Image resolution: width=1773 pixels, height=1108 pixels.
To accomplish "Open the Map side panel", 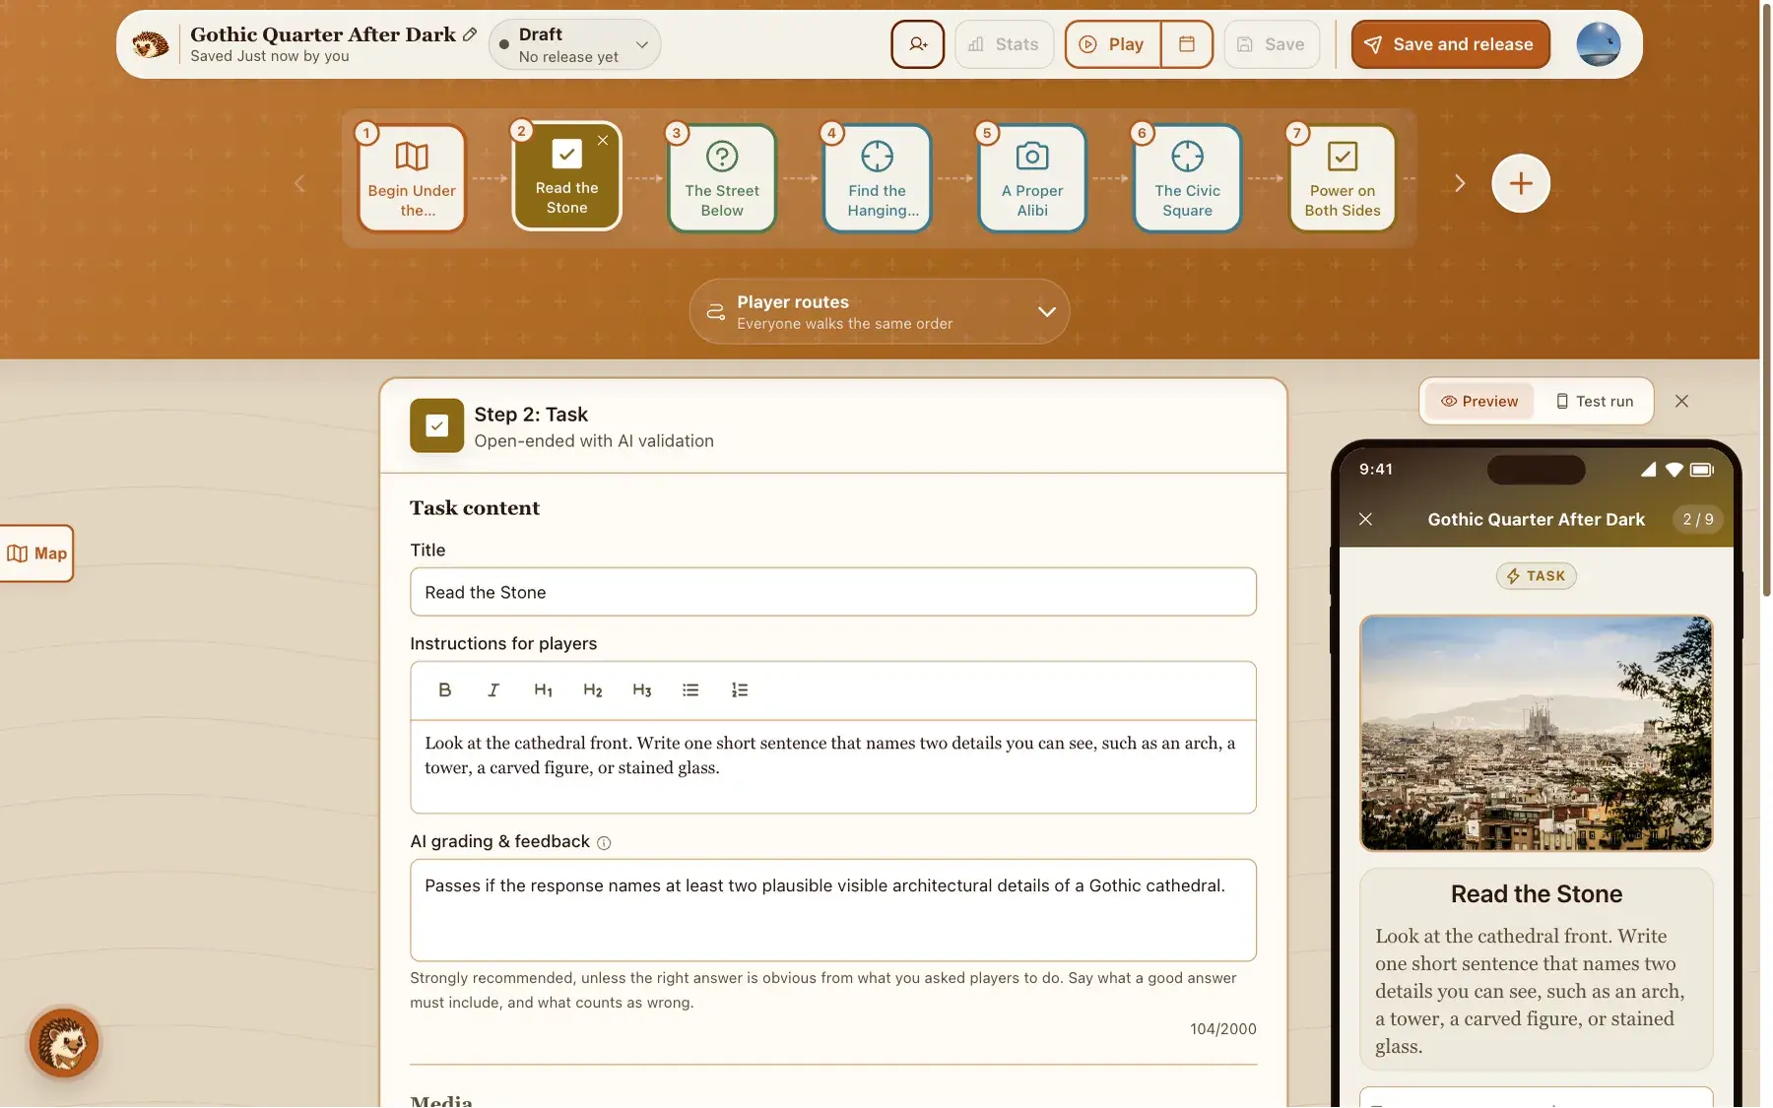I will [x=37, y=554].
